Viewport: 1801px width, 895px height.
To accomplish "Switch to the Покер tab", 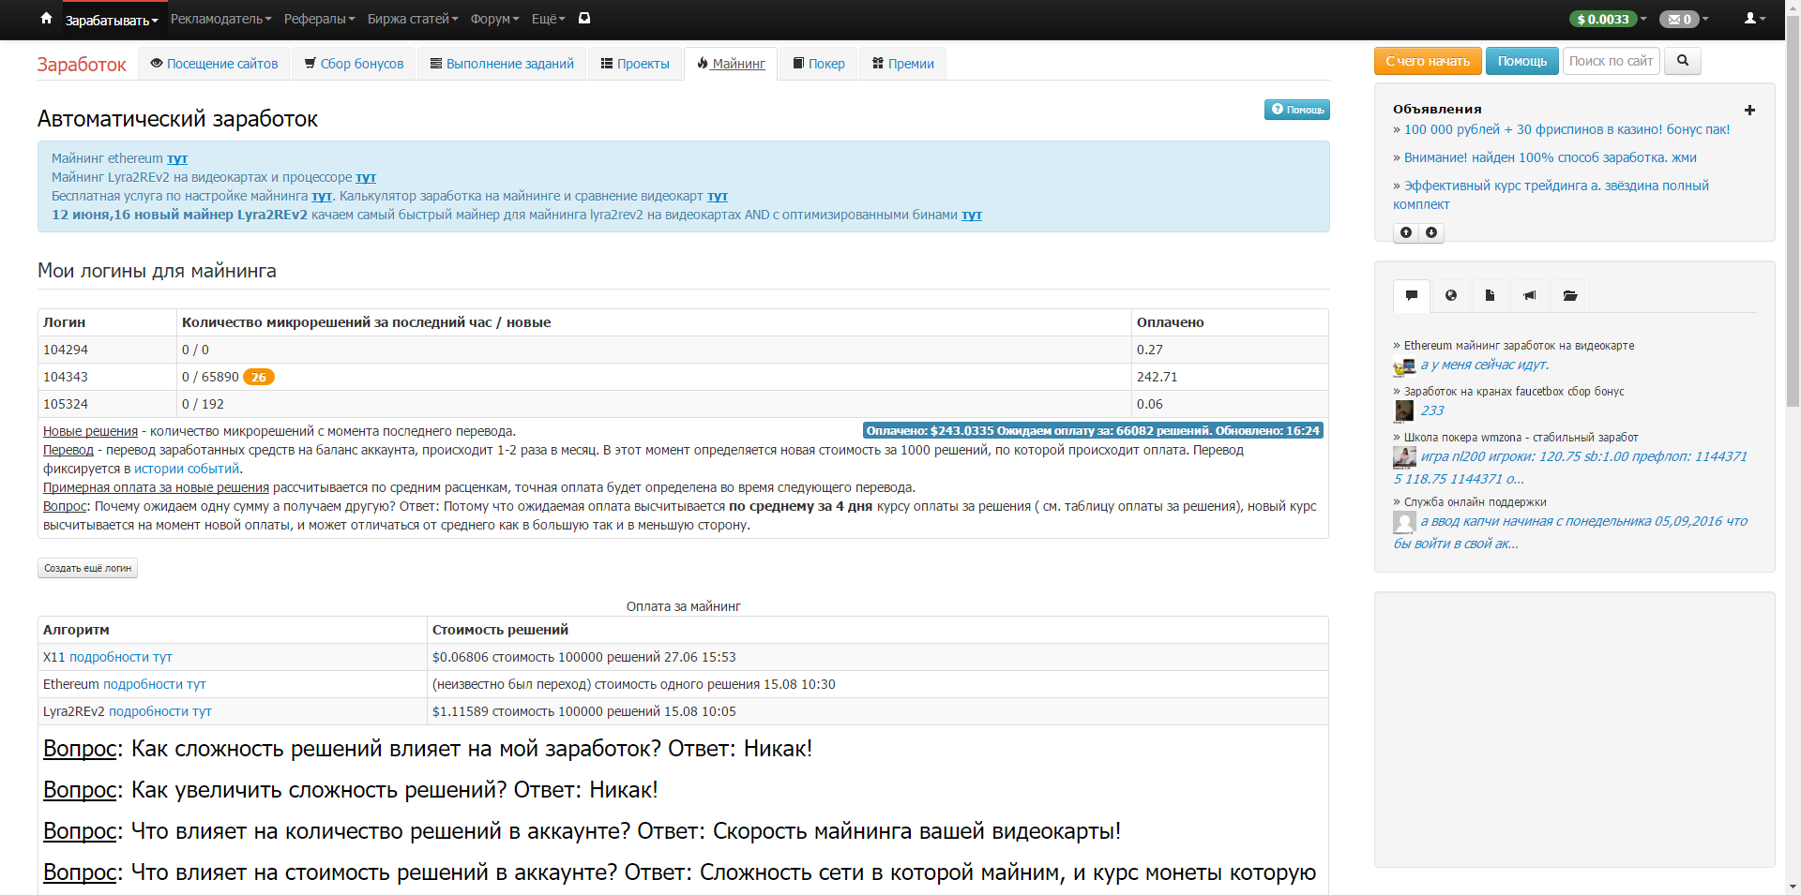I will (x=819, y=64).
